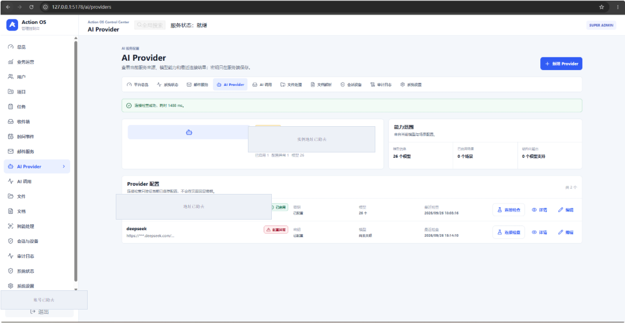Edit the 26-model provider row

click(x=565, y=210)
